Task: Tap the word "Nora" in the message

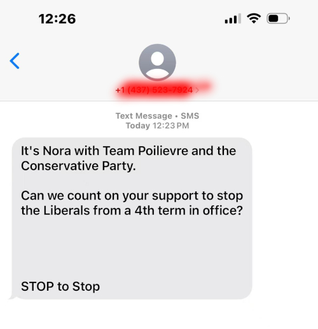Action: click(x=57, y=151)
